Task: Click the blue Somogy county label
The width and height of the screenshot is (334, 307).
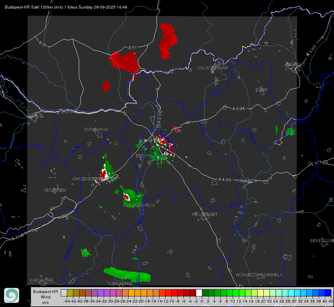Action: (x=68, y=252)
